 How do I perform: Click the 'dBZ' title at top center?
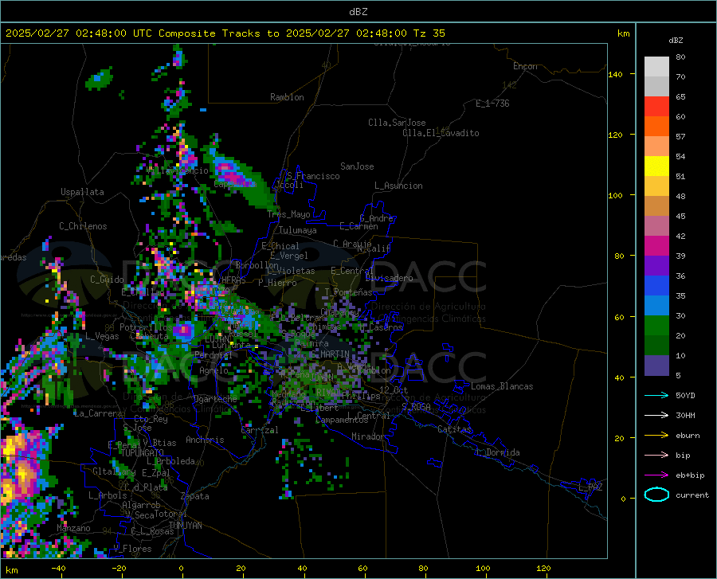pos(358,12)
